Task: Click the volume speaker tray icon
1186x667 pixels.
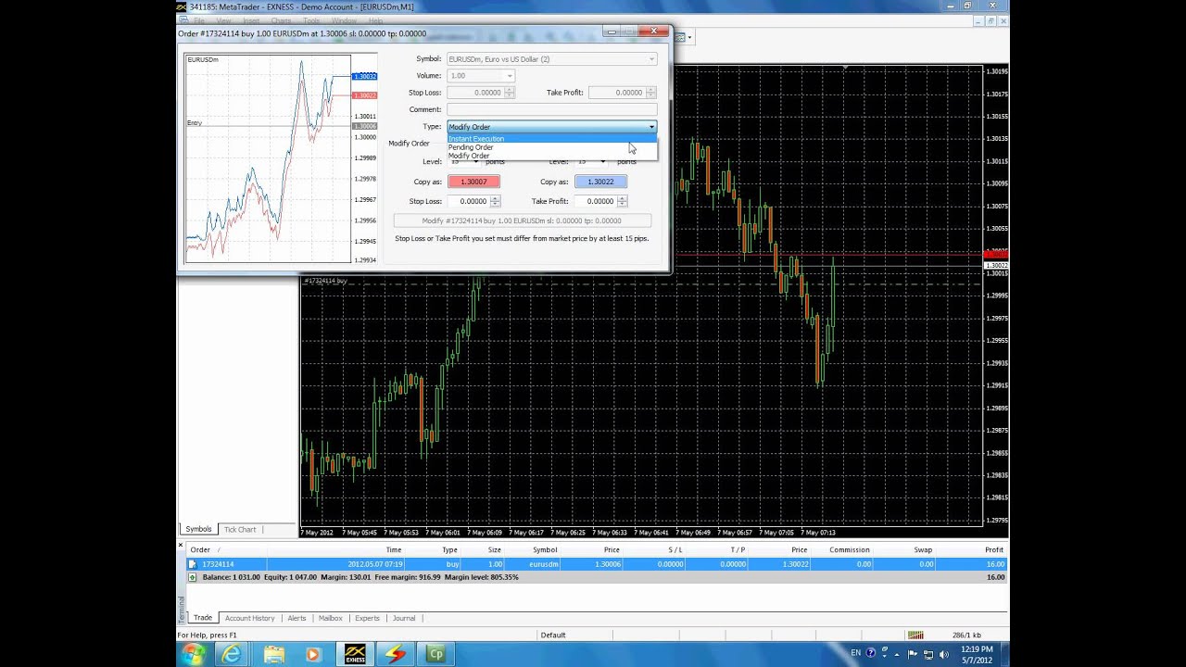Action: pos(943,654)
